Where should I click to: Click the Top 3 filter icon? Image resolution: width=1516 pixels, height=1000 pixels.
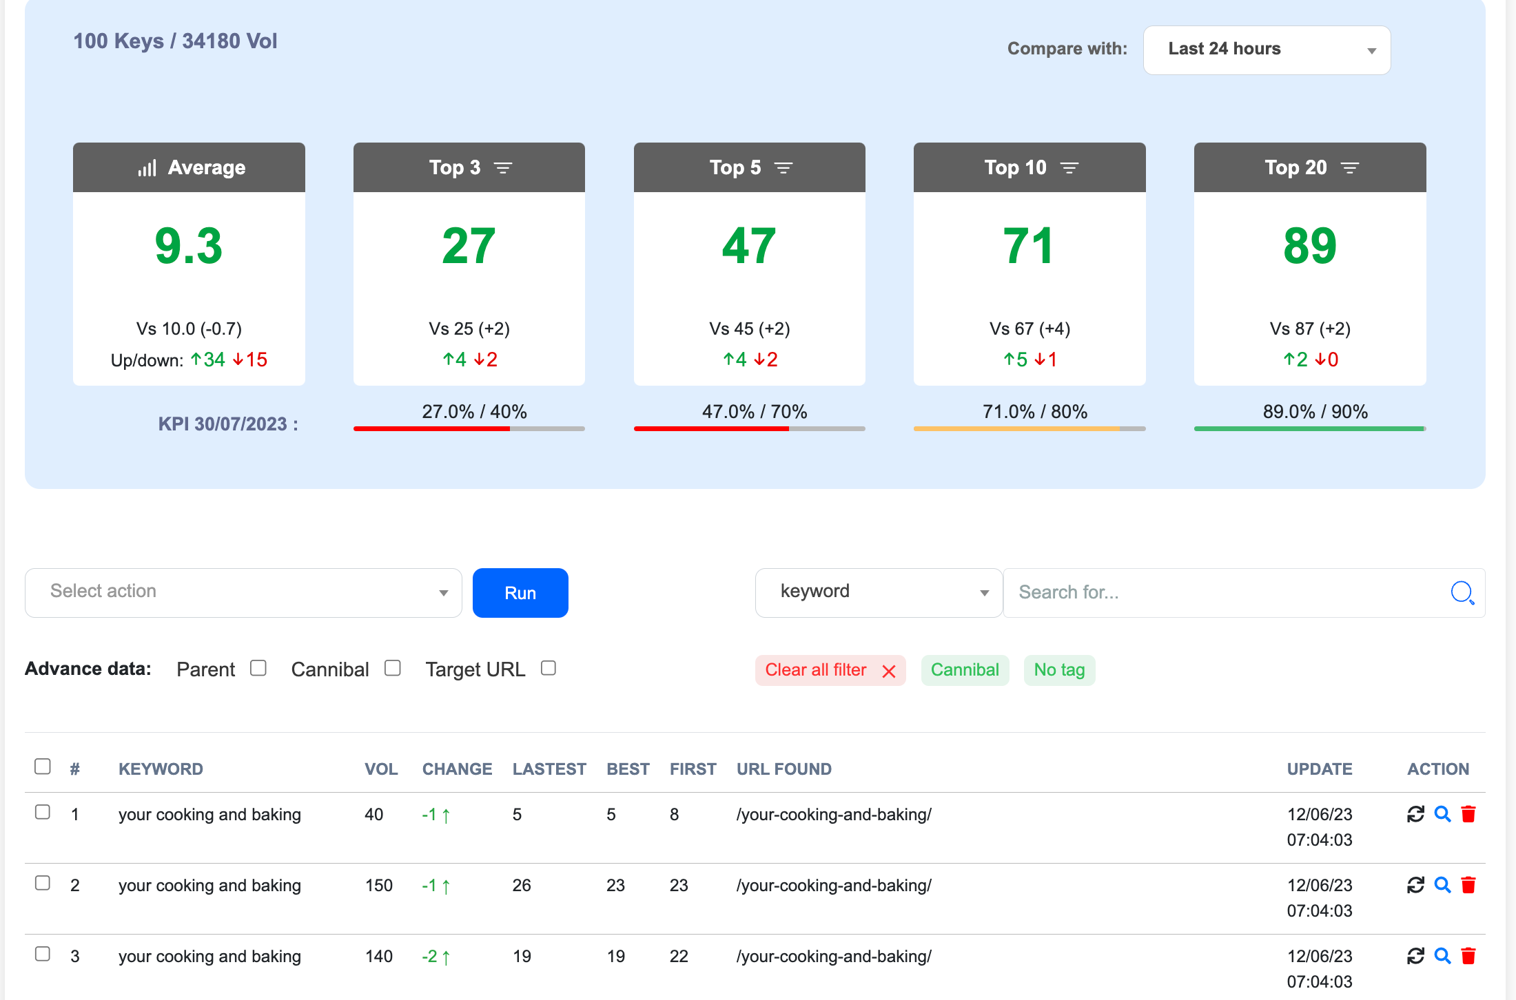[503, 168]
